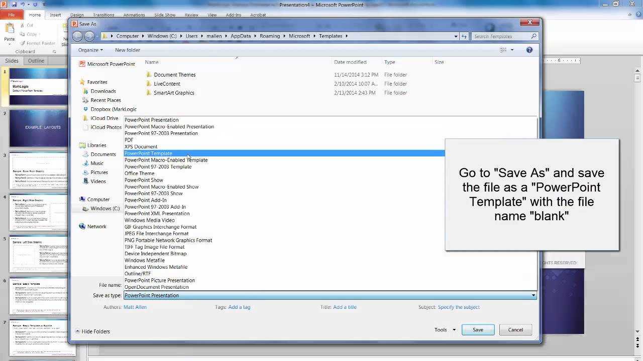Open the Insert ribbon tab

point(55,15)
